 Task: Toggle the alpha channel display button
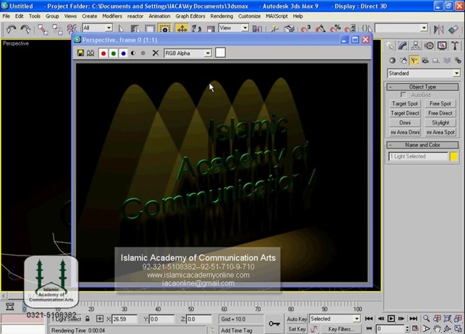click(133, 53)
